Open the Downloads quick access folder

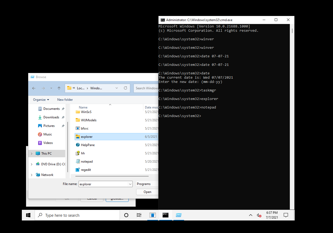click(51, 117)
